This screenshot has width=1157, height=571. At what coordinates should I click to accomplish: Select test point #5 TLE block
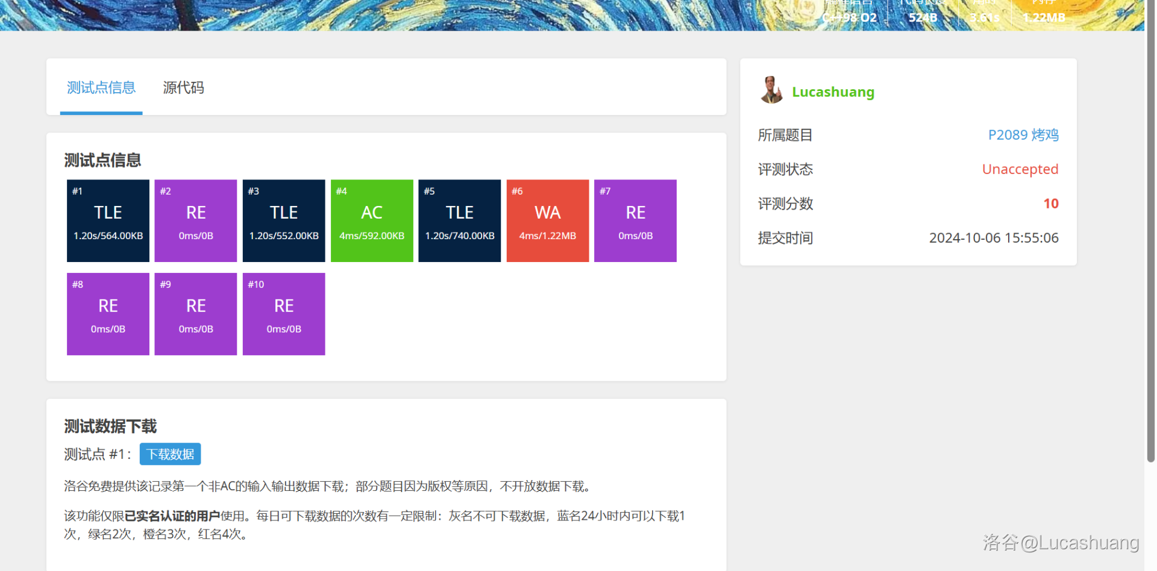tap(460, 220)
